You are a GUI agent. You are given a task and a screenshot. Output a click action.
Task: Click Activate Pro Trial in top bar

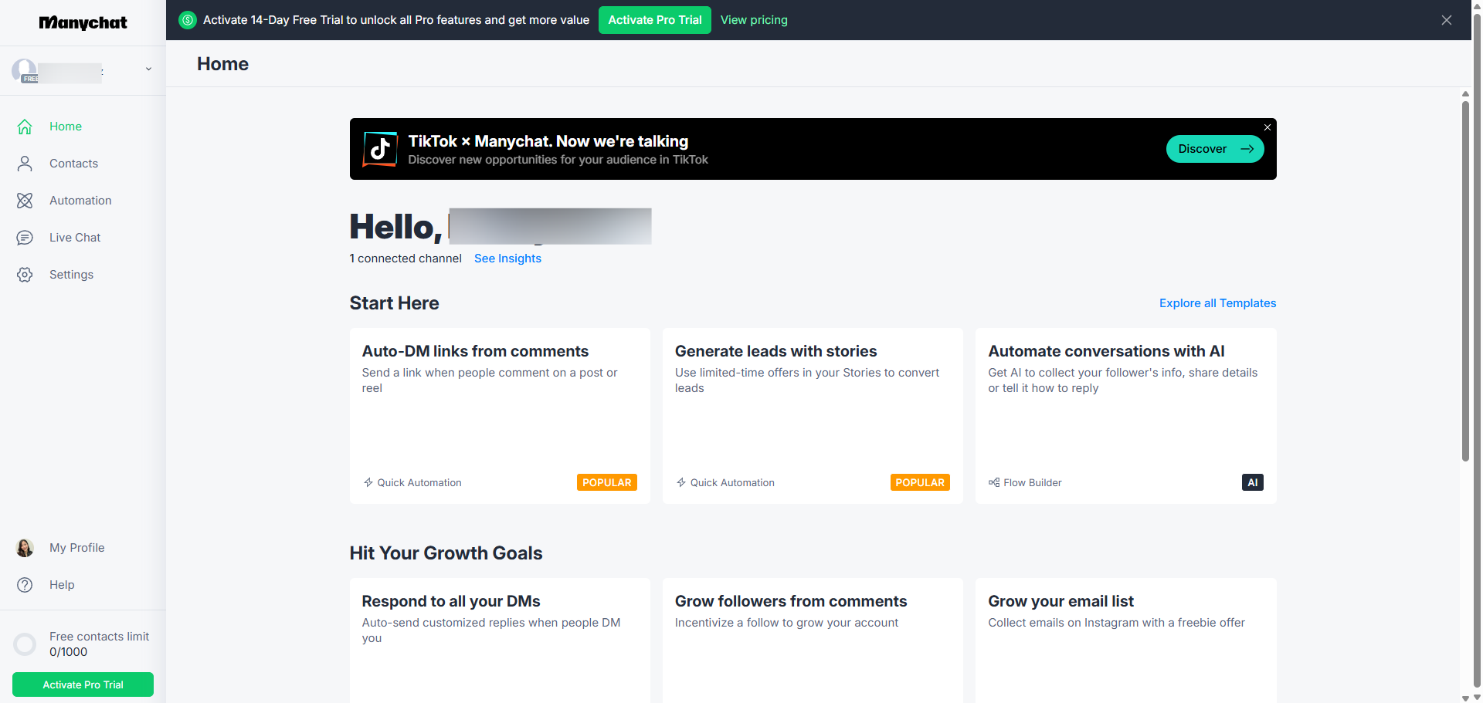point(654,20)
